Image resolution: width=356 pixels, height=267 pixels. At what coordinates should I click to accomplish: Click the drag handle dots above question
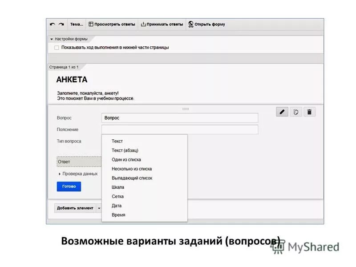pyautogui.click(x=186, y=109)
